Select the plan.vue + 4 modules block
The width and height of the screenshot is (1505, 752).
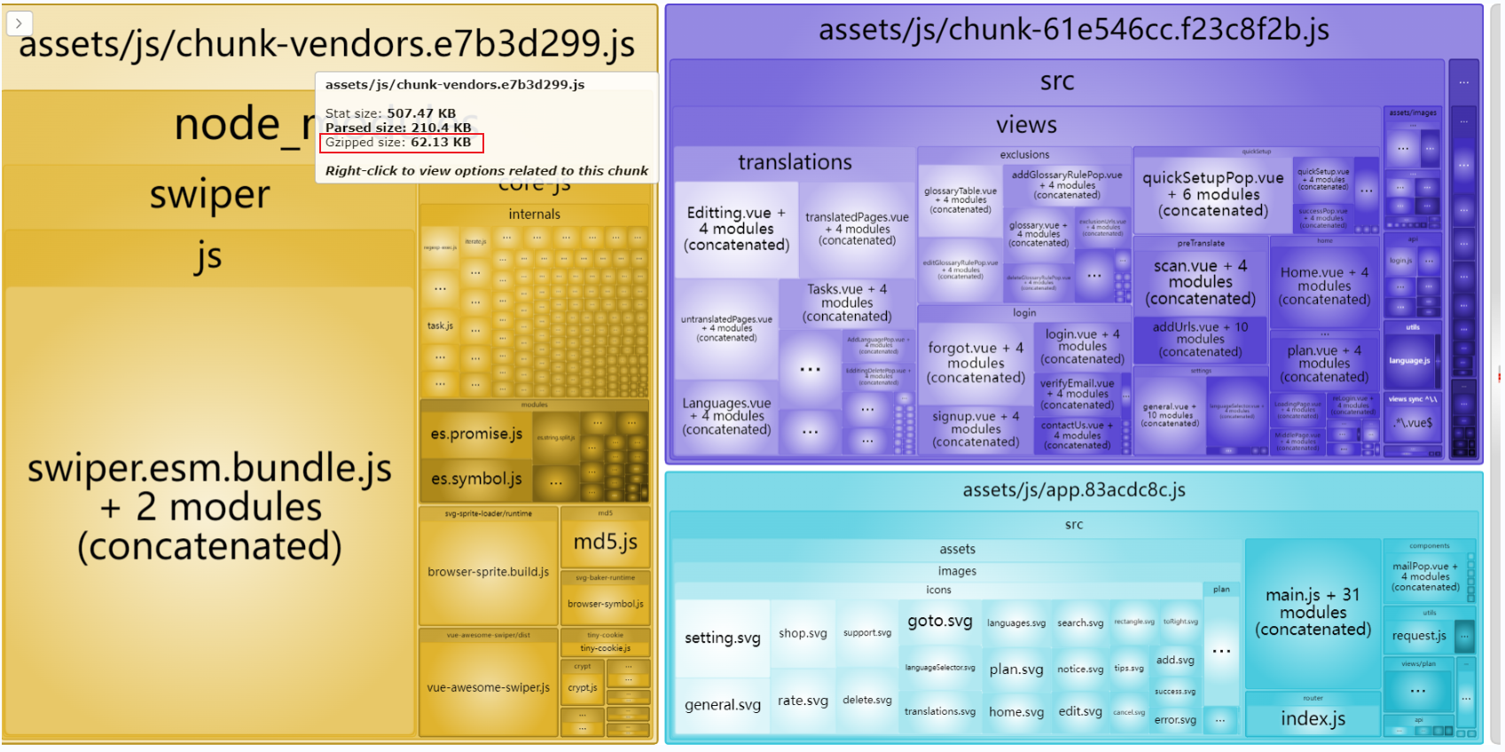[1324, 364]
